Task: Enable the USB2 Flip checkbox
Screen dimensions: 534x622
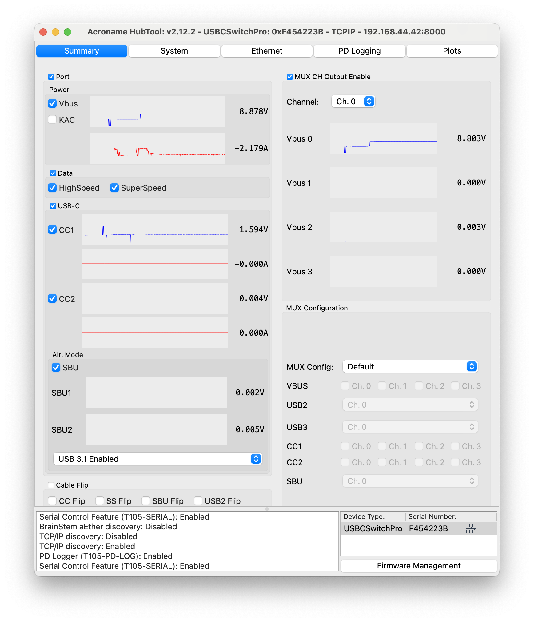Action: (198, 501)
